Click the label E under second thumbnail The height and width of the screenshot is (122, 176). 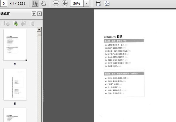[15, 104]
